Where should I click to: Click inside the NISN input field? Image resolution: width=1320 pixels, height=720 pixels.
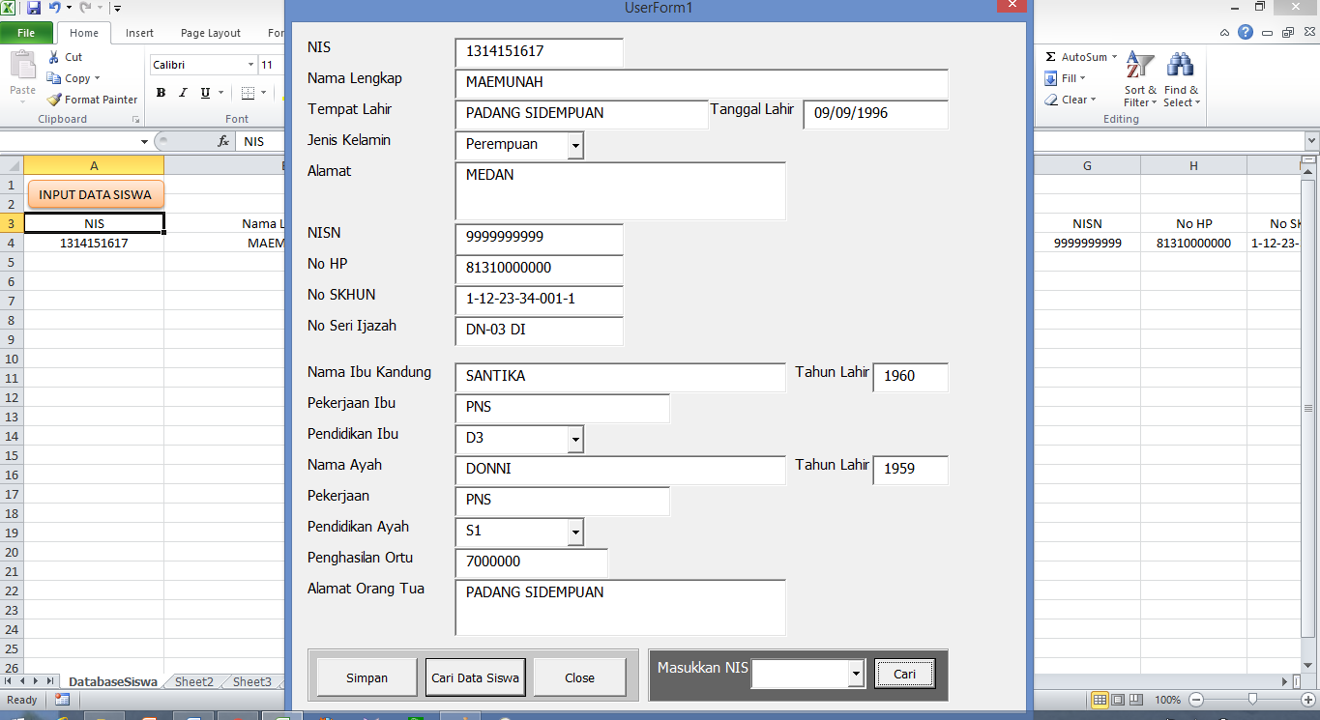click(539, 239)
